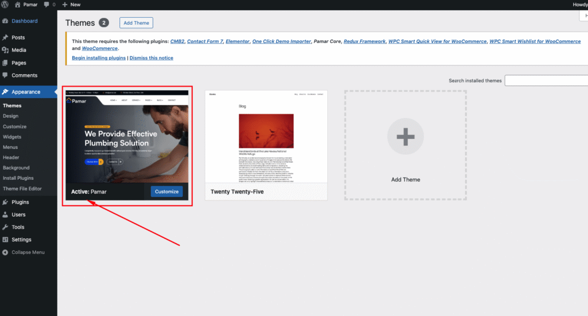
Task: Open the Menus submenu item
Action: [x=10, y=147]
